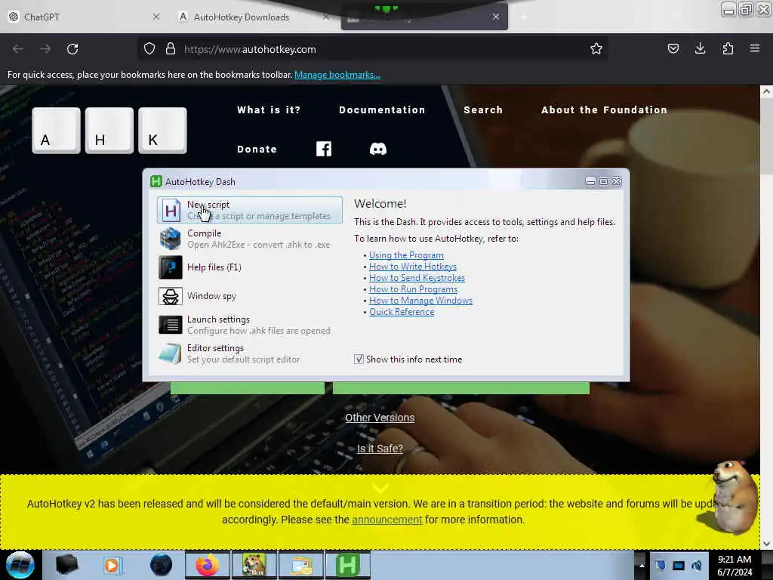Open Editor settings notepad icon

click(170, 353)
